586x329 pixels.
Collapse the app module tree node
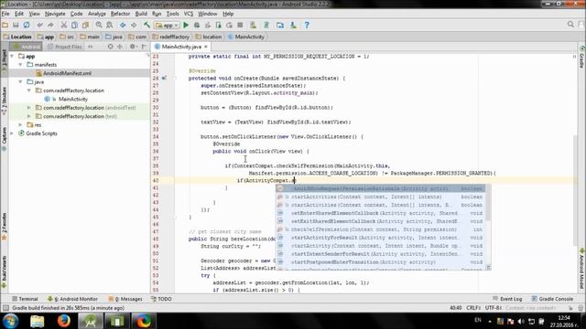tap(13, 56)
